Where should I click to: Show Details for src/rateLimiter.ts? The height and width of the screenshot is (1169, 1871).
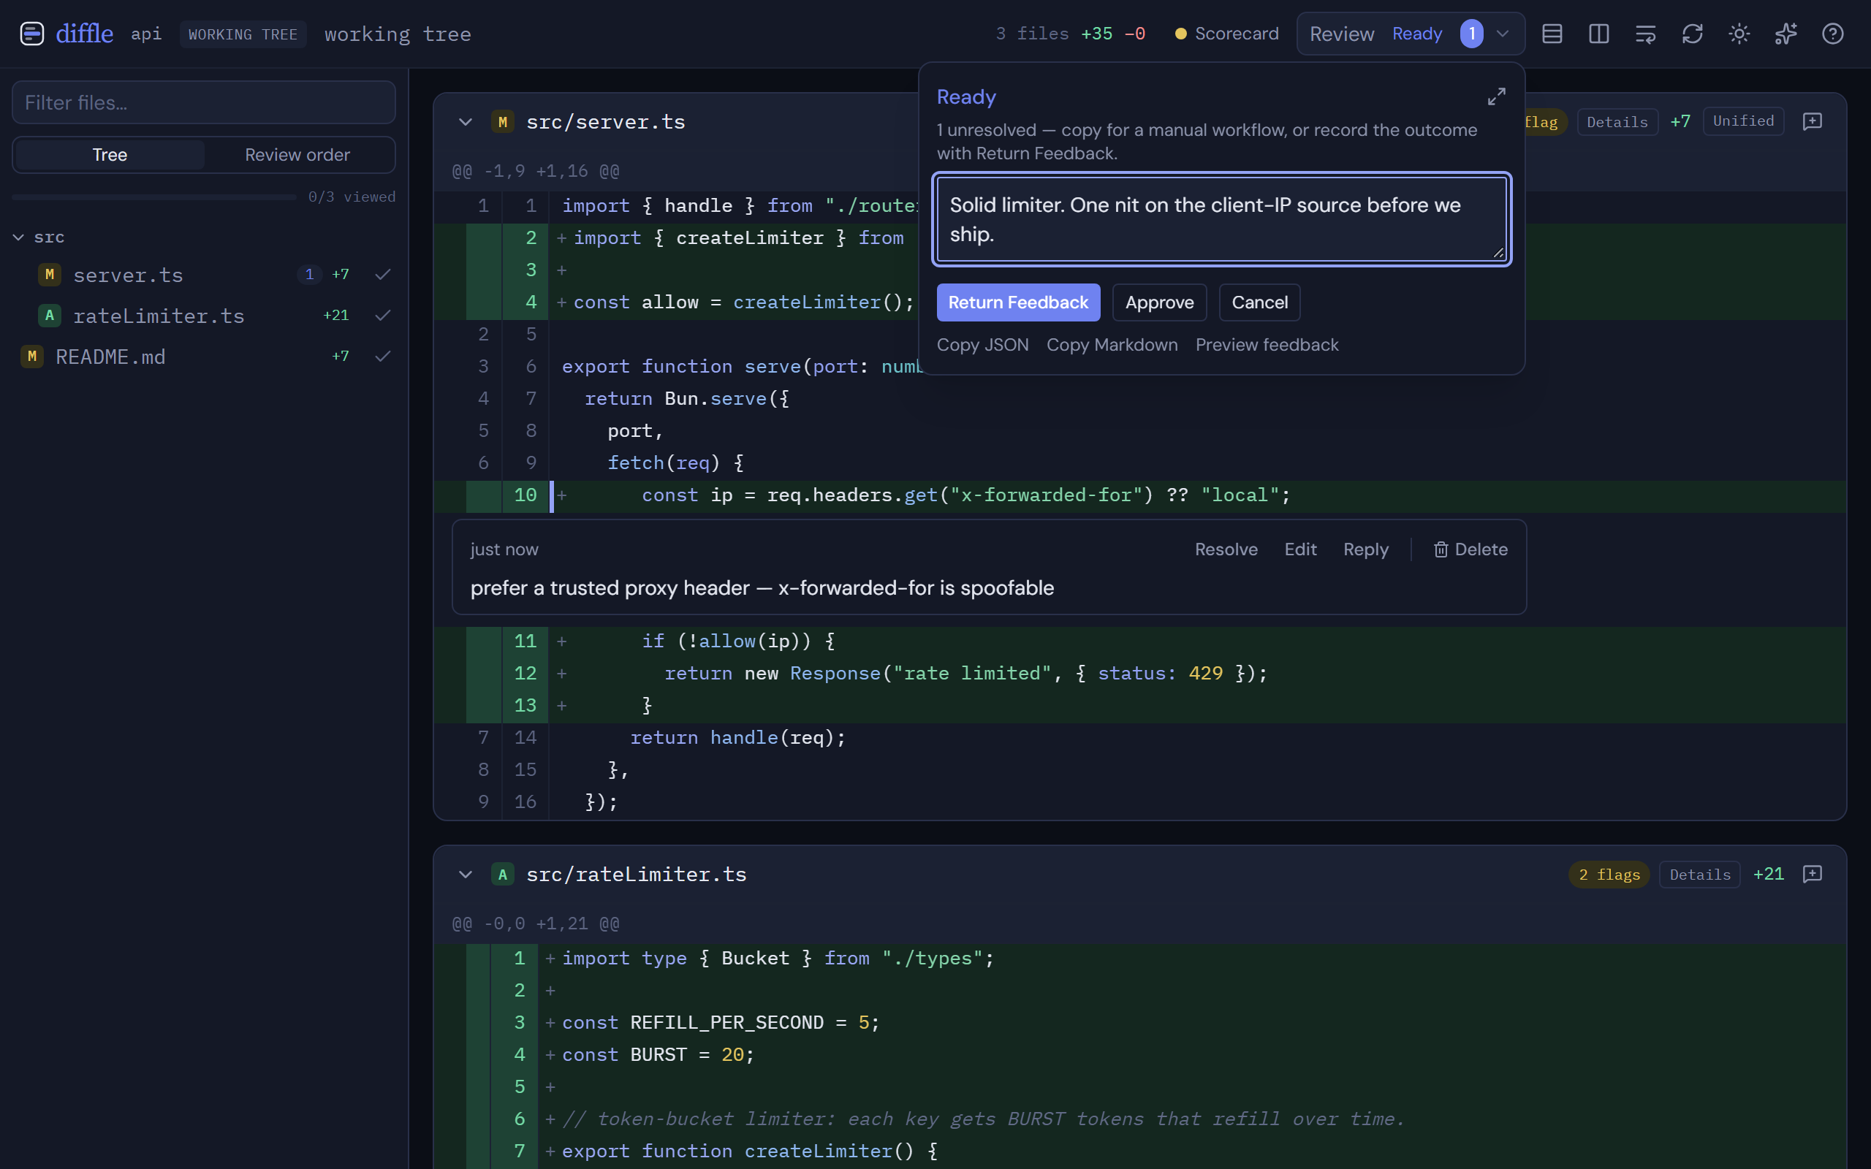point(1699,875)
